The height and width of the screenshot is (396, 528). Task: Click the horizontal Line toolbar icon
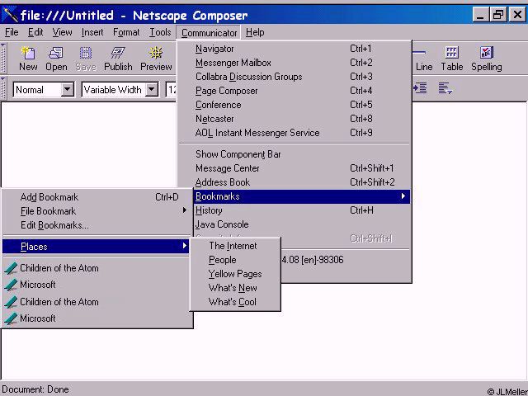pyautogui.click(x=423, y=59)
